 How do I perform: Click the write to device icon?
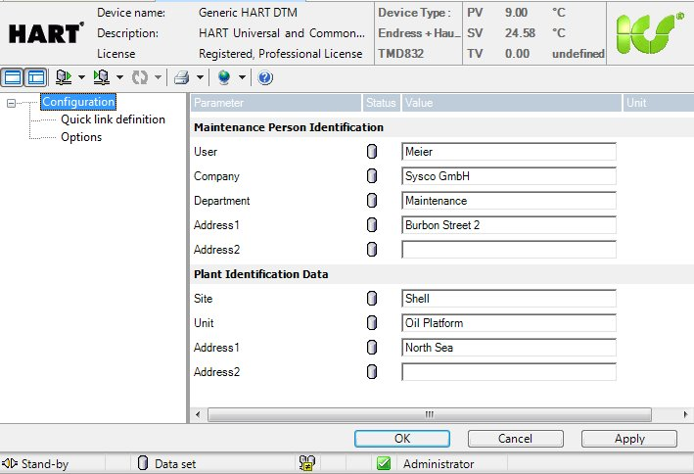coord(102,77)
